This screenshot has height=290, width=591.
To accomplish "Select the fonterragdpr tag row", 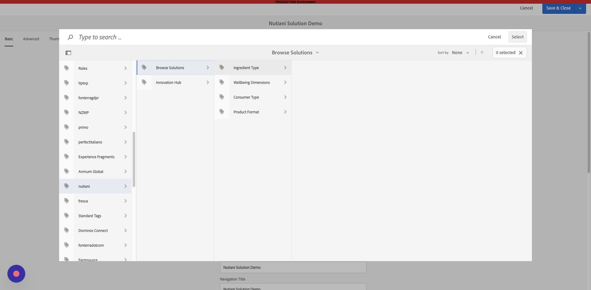I will click(x=95, y=98).
